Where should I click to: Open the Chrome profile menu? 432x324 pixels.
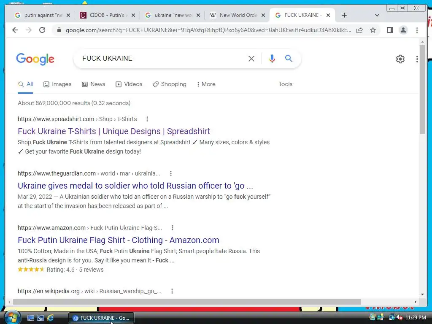click(x=403, y=30)
